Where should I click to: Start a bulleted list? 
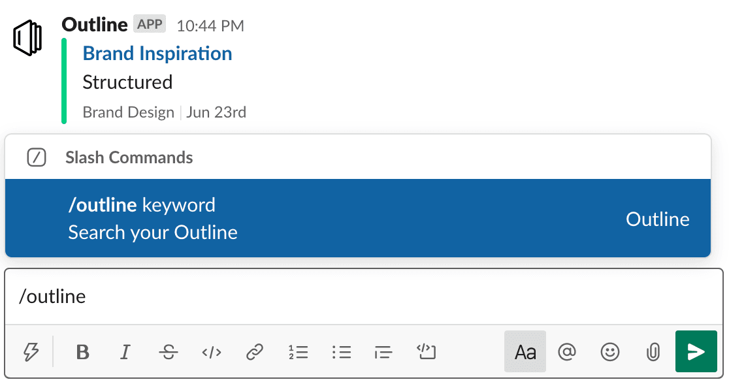point(341,353)
